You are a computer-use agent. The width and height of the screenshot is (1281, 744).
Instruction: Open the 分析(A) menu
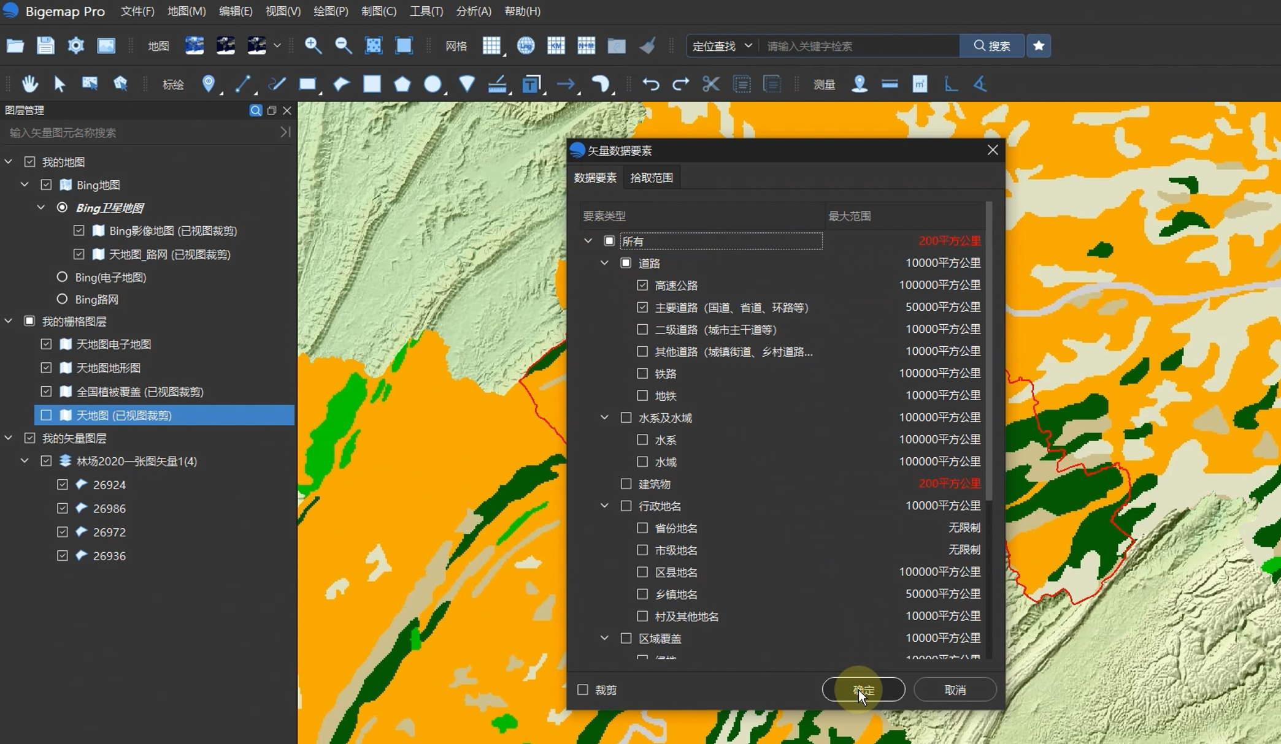coord(473,10)
